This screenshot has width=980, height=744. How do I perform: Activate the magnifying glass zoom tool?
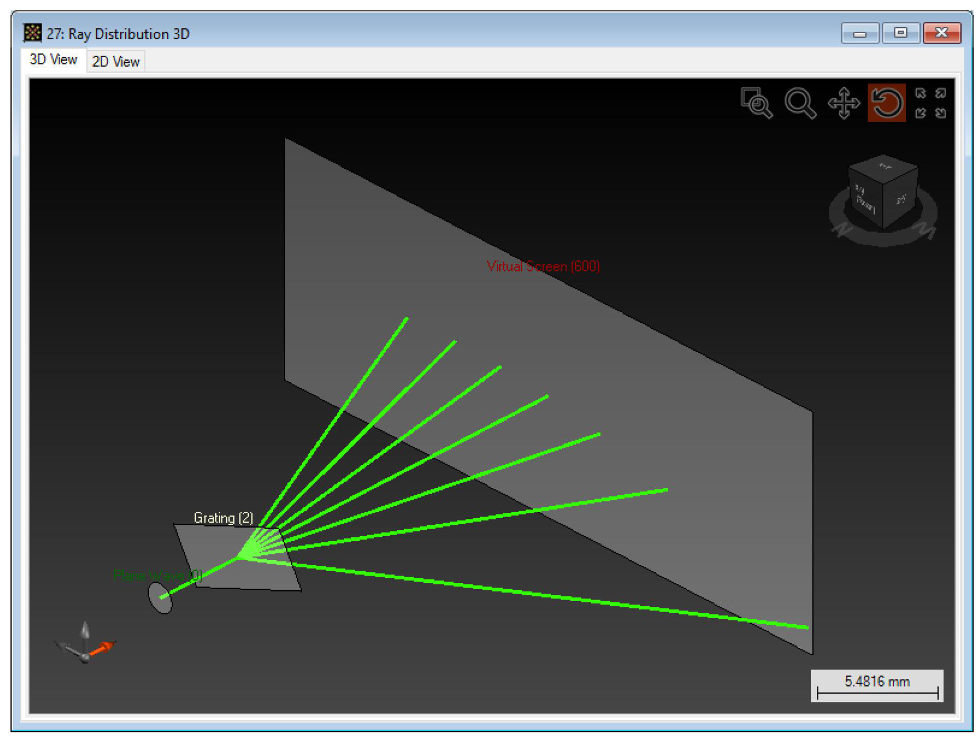click(x=800, y=102)
